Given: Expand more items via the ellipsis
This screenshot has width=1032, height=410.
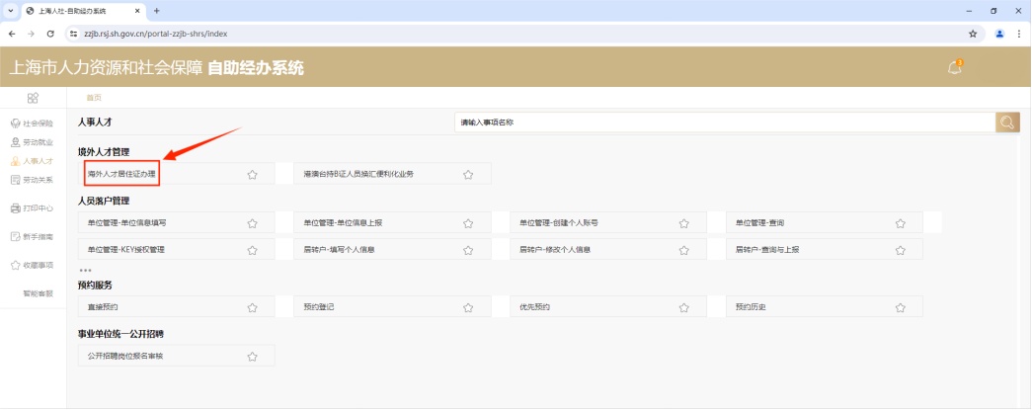Looking at the screenshot, I should 85,270.
